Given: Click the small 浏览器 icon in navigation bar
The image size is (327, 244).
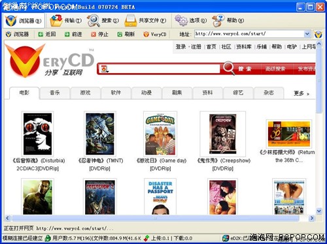Looking at the screenshot, I should click(18, 34).
